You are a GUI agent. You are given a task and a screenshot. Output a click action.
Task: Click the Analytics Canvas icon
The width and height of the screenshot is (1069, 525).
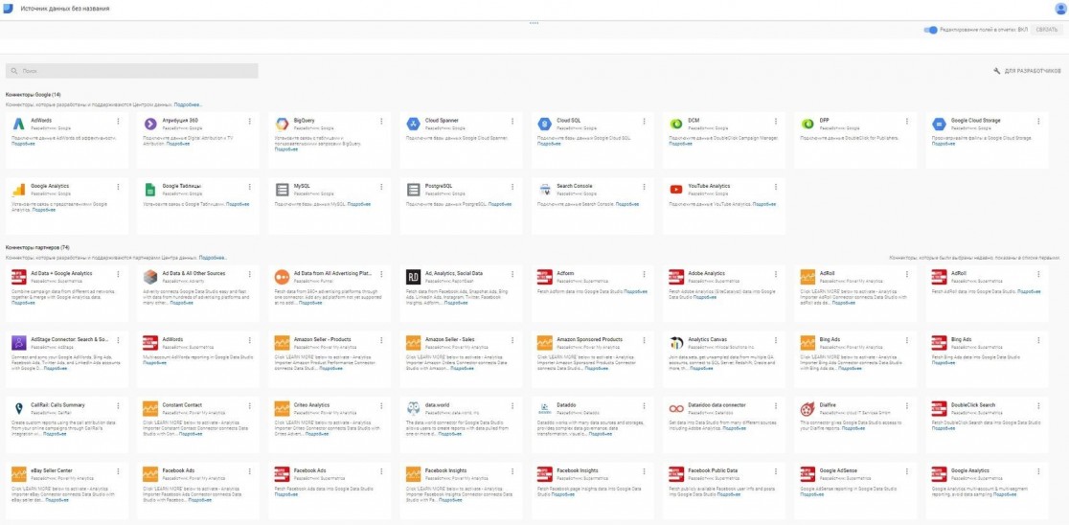(676, 343)
